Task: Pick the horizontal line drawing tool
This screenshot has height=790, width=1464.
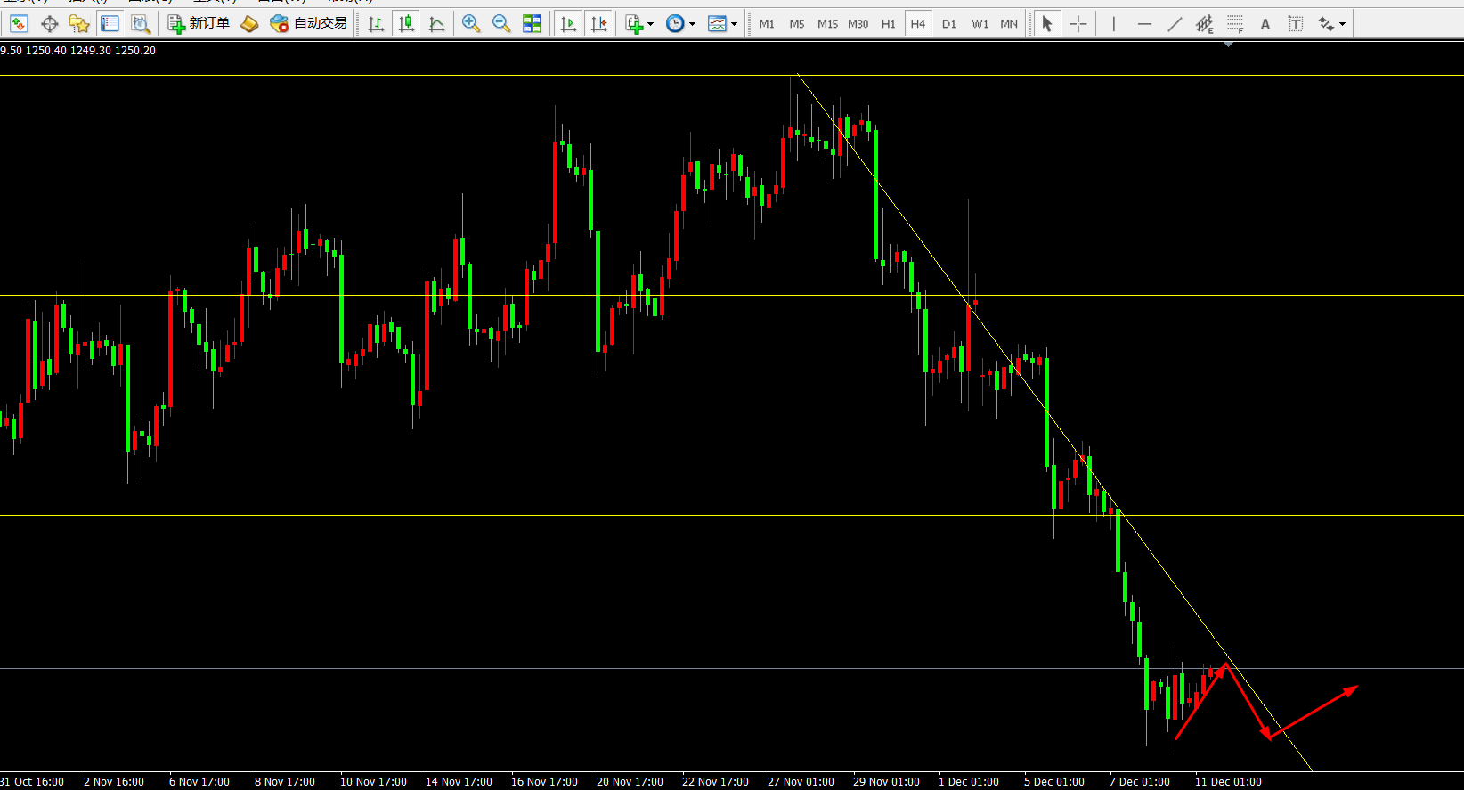Action: 1144,24
